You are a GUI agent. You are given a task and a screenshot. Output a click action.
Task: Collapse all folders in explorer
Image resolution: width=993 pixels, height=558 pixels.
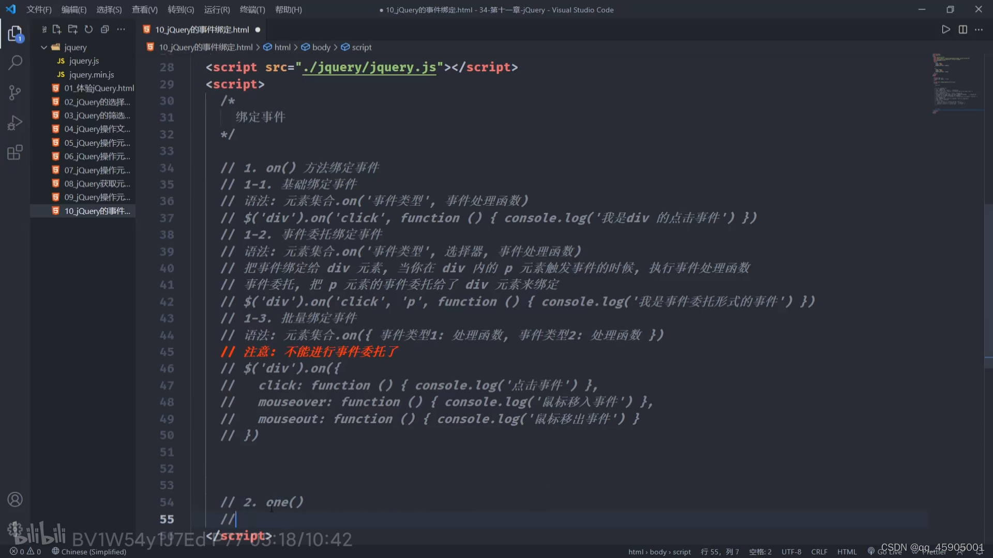[x=105, y=29]
